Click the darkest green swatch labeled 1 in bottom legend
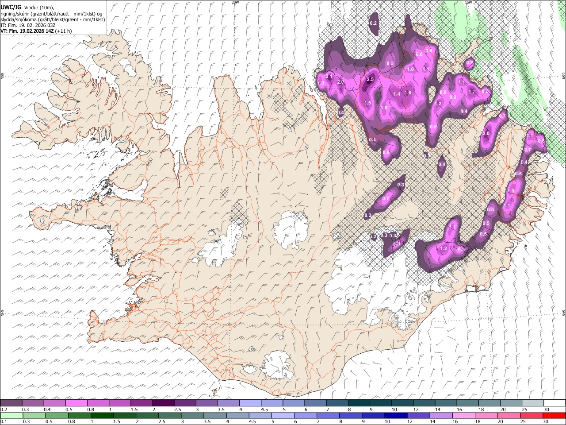Viewport: 566px width, 425px height. (102, 416)
